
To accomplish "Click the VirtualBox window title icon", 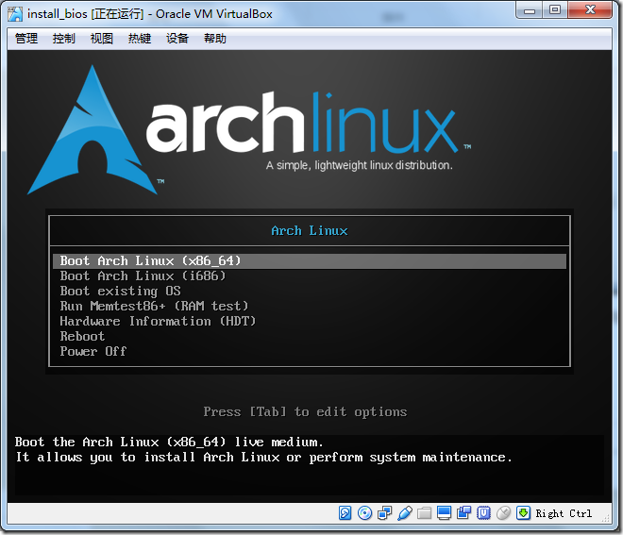I will click(x=15, y=14).
